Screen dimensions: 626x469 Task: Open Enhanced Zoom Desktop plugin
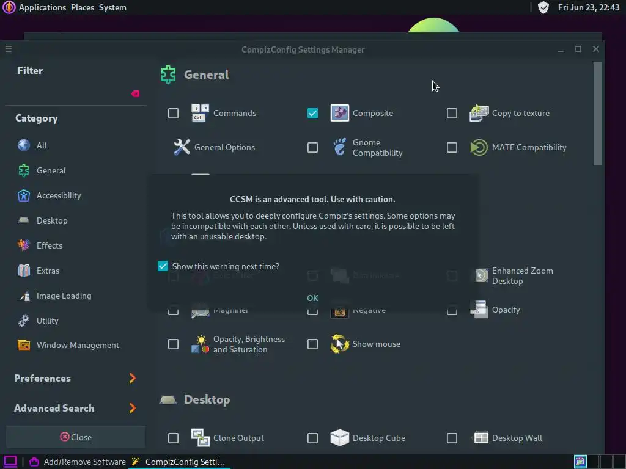(x=522, y=276)
